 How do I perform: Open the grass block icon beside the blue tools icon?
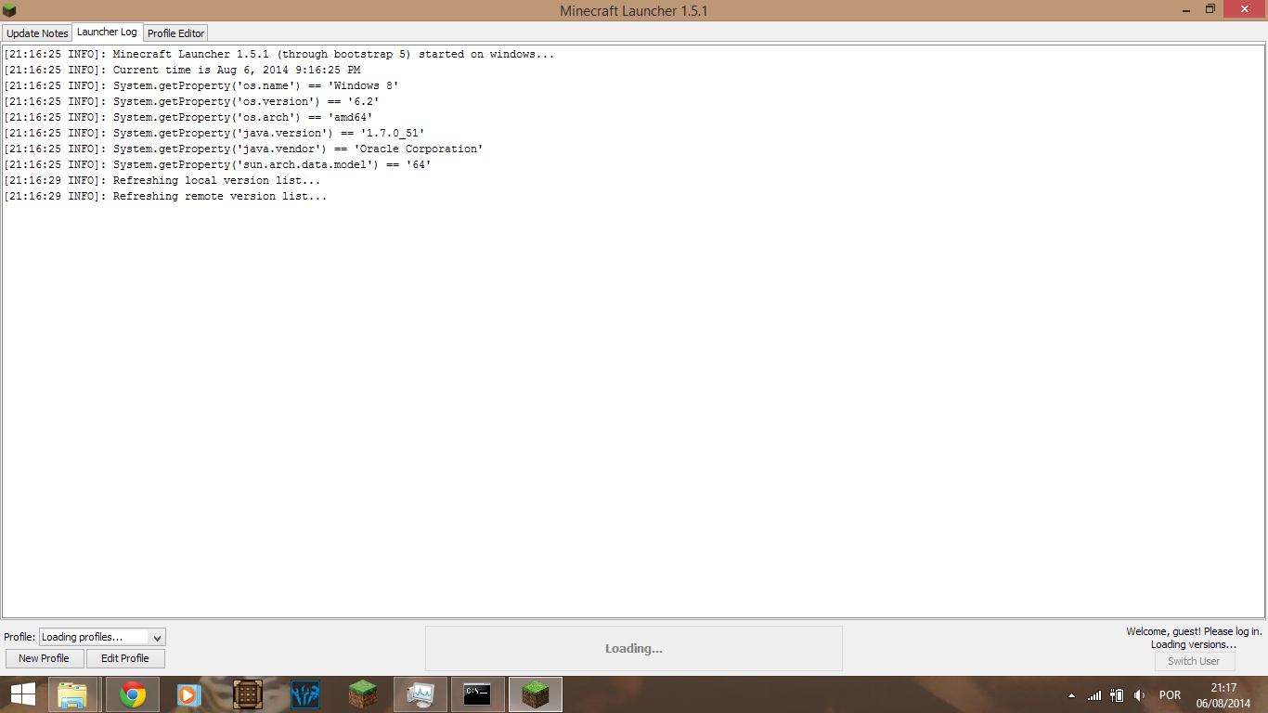363,694
